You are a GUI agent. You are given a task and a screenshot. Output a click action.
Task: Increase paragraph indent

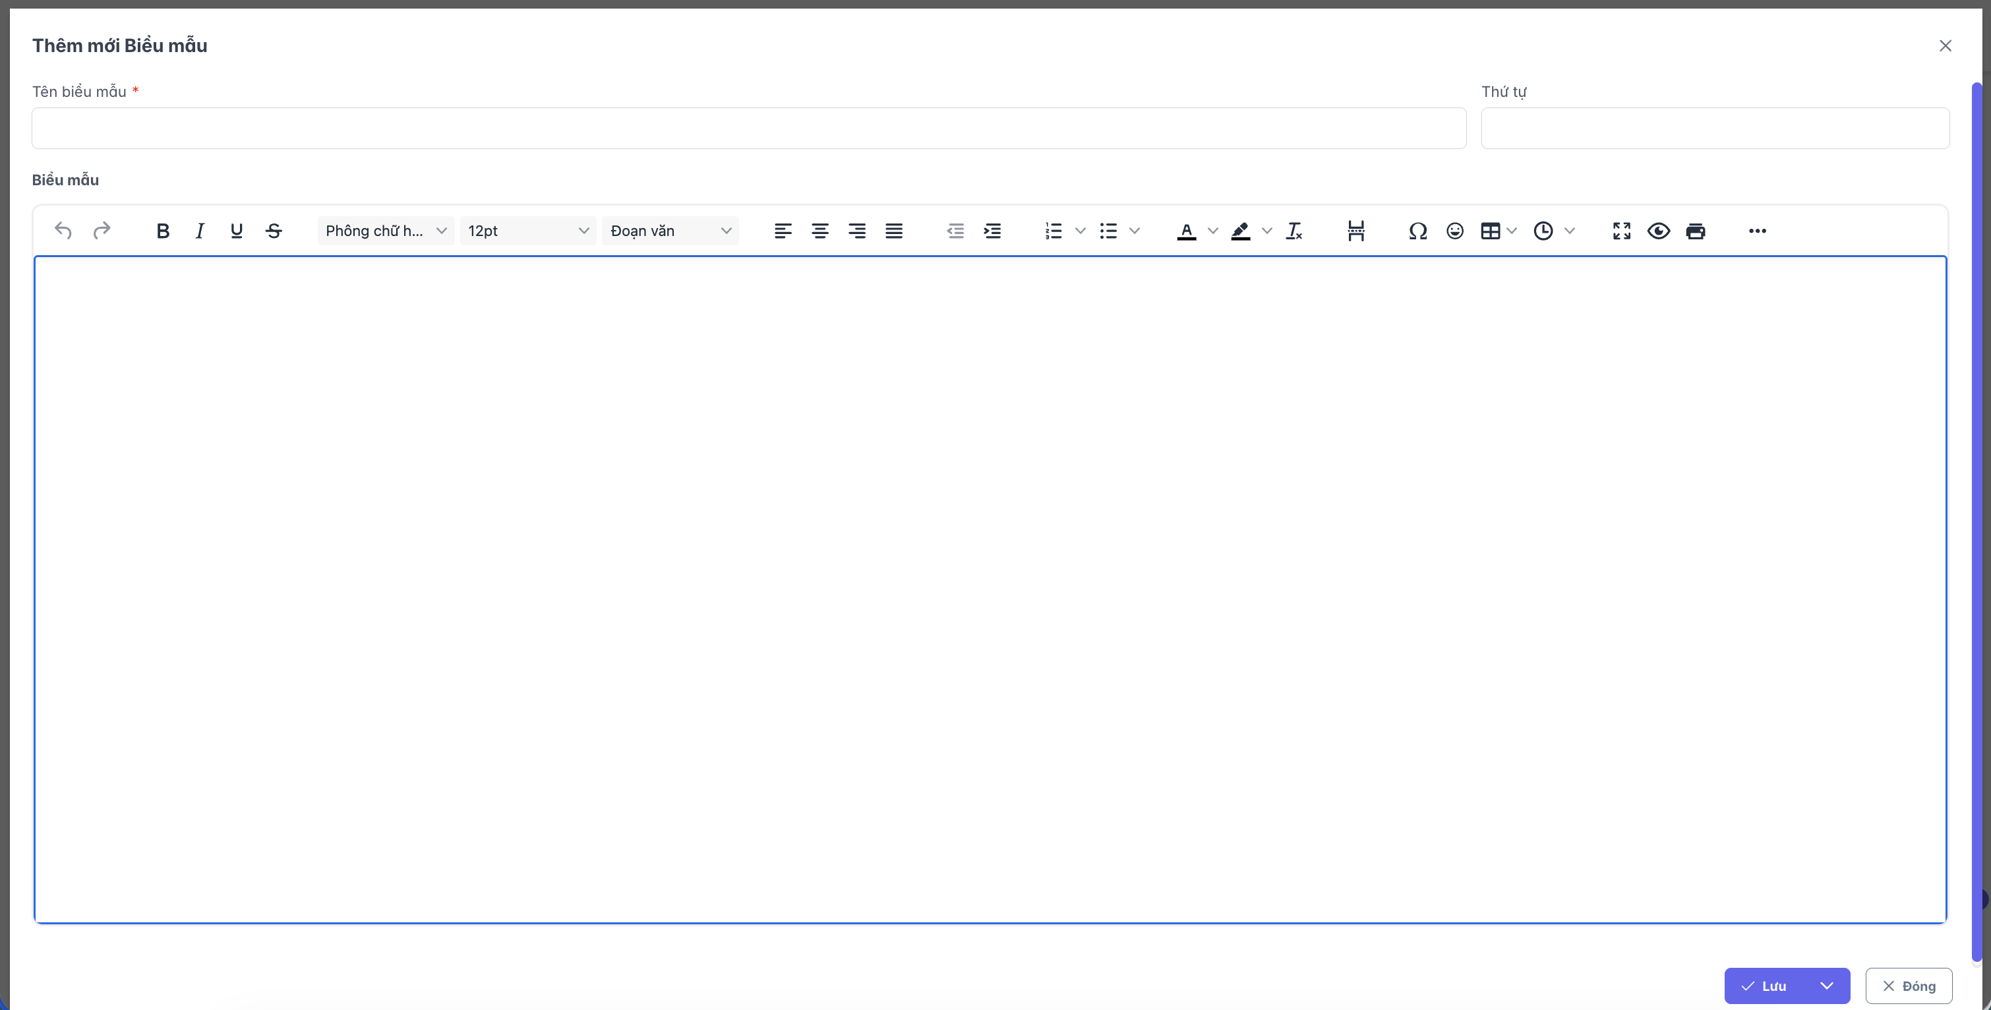(992, 230)
